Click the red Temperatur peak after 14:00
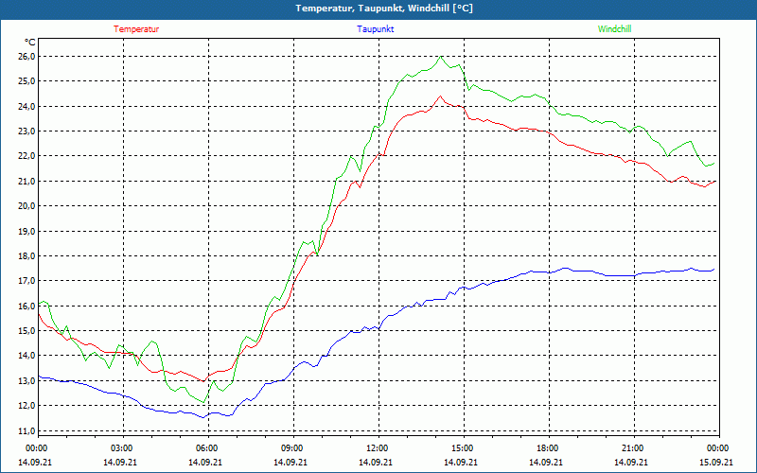This screenshot has height=473, width=757. pyautogui.click(x=440, y=96)
